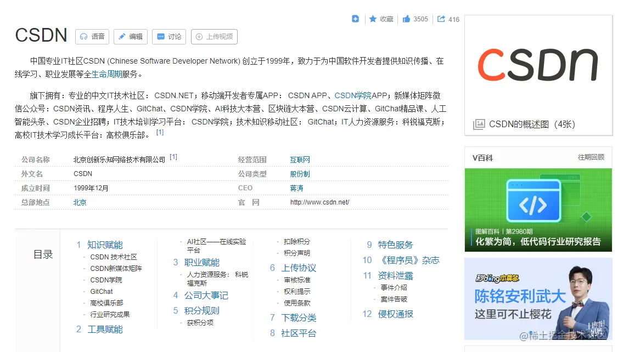Open the 股份制 link
The height and width of the screenshot is (352, 618).
pos(300,174)
